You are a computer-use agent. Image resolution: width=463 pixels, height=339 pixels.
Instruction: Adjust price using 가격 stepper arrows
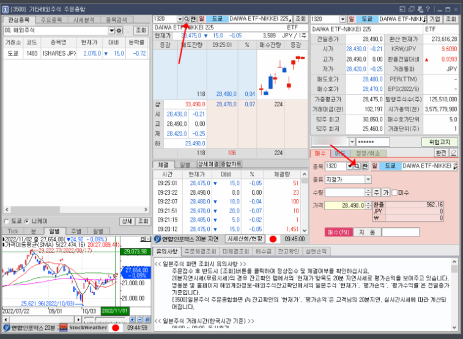point(368,205)
